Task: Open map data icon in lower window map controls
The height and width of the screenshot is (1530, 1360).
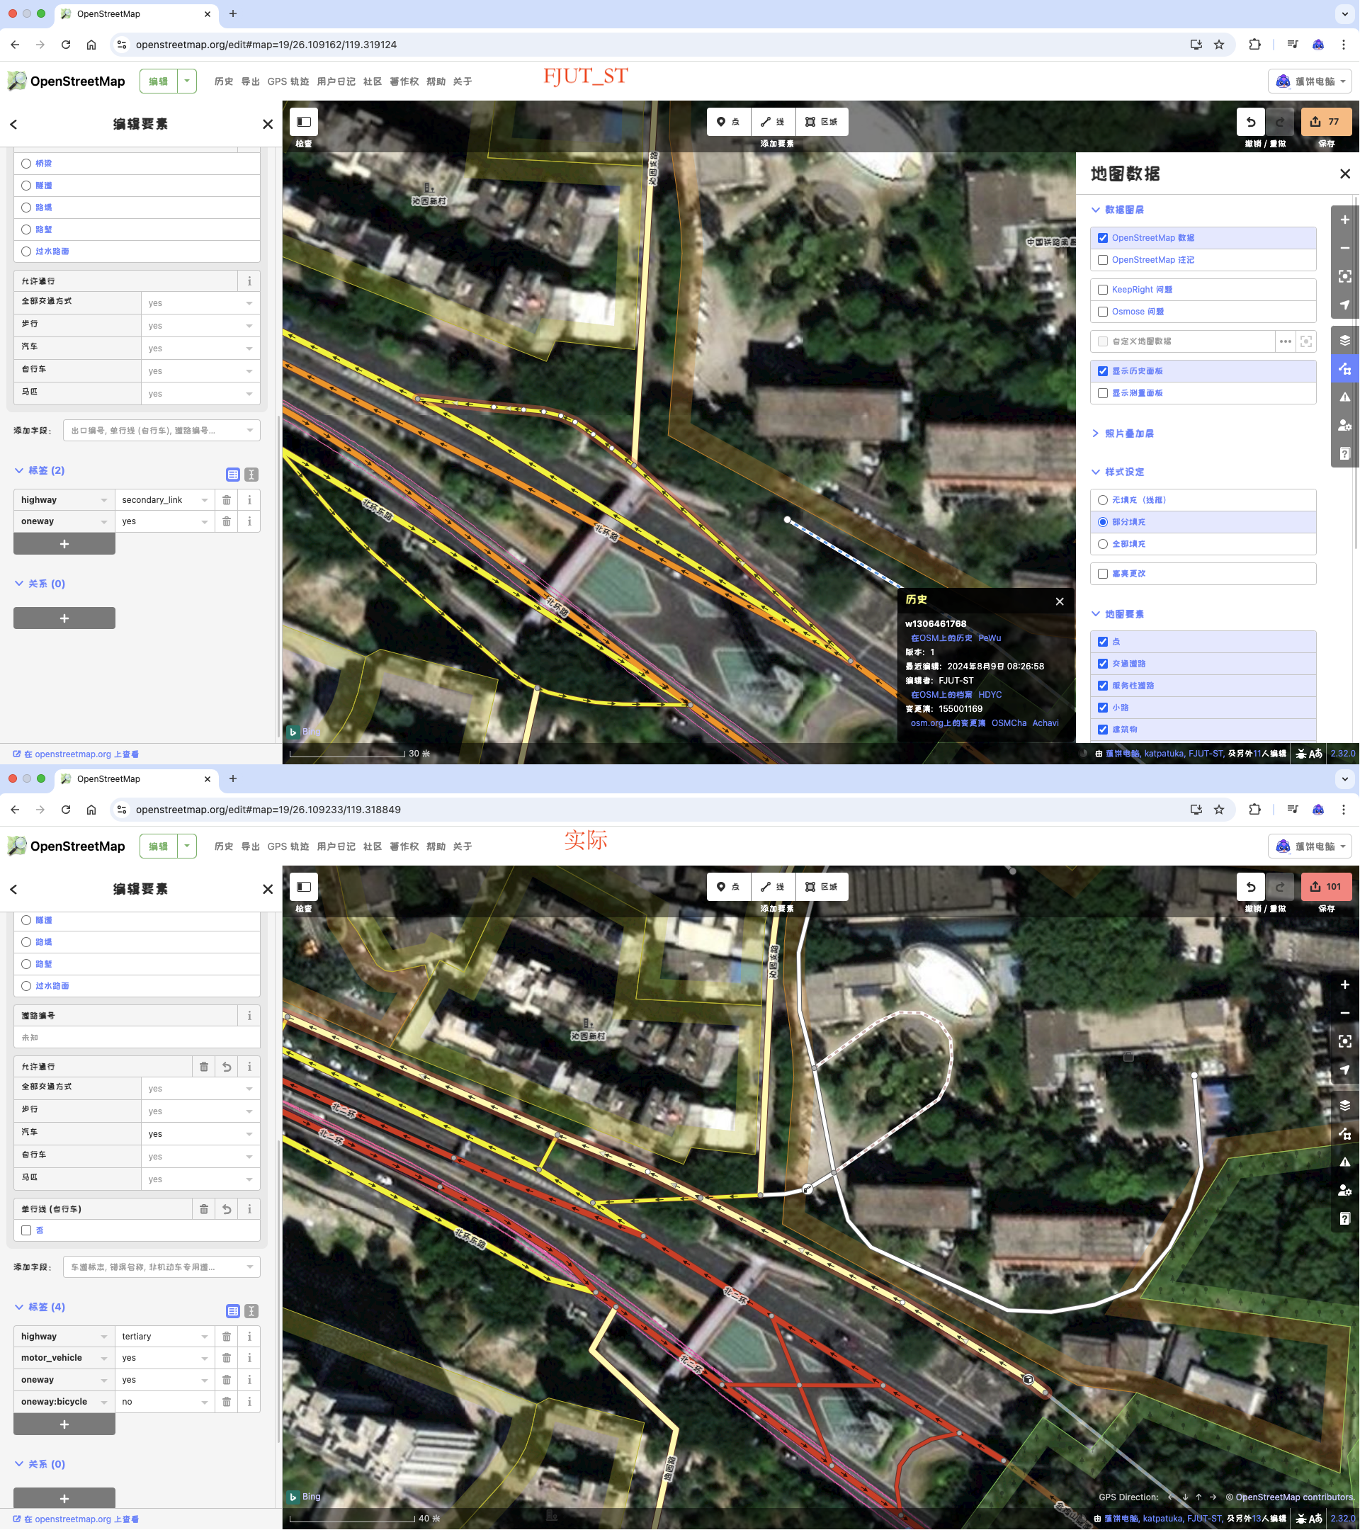Action: [1344, 1134]
